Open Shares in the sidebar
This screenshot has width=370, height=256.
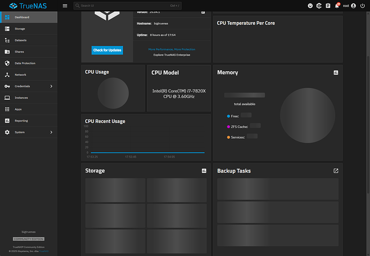tap(28, 52)
